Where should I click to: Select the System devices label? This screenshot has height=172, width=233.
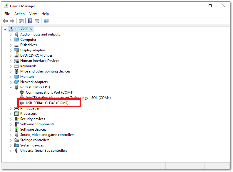click(32, 145)
